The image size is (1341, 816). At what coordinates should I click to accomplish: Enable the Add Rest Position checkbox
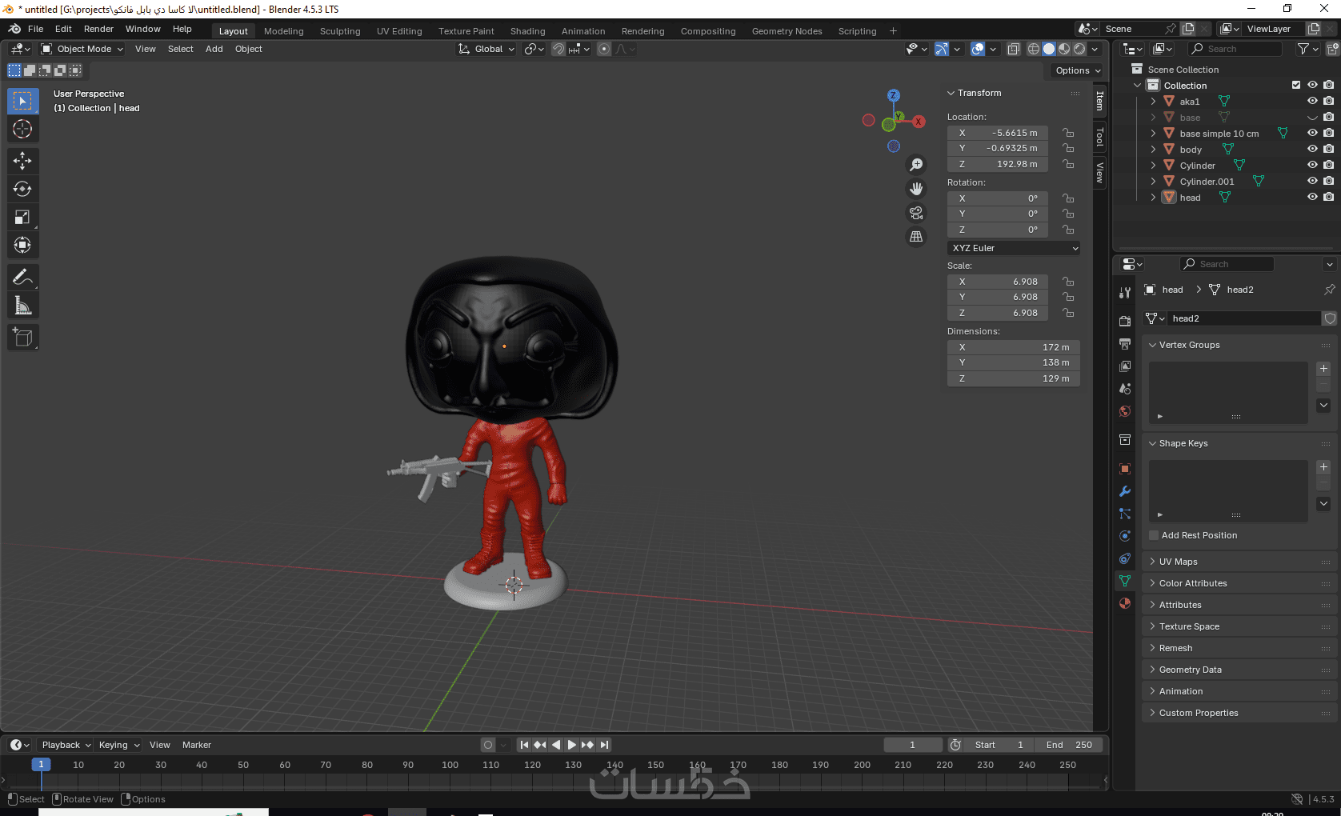(1154, 535)
